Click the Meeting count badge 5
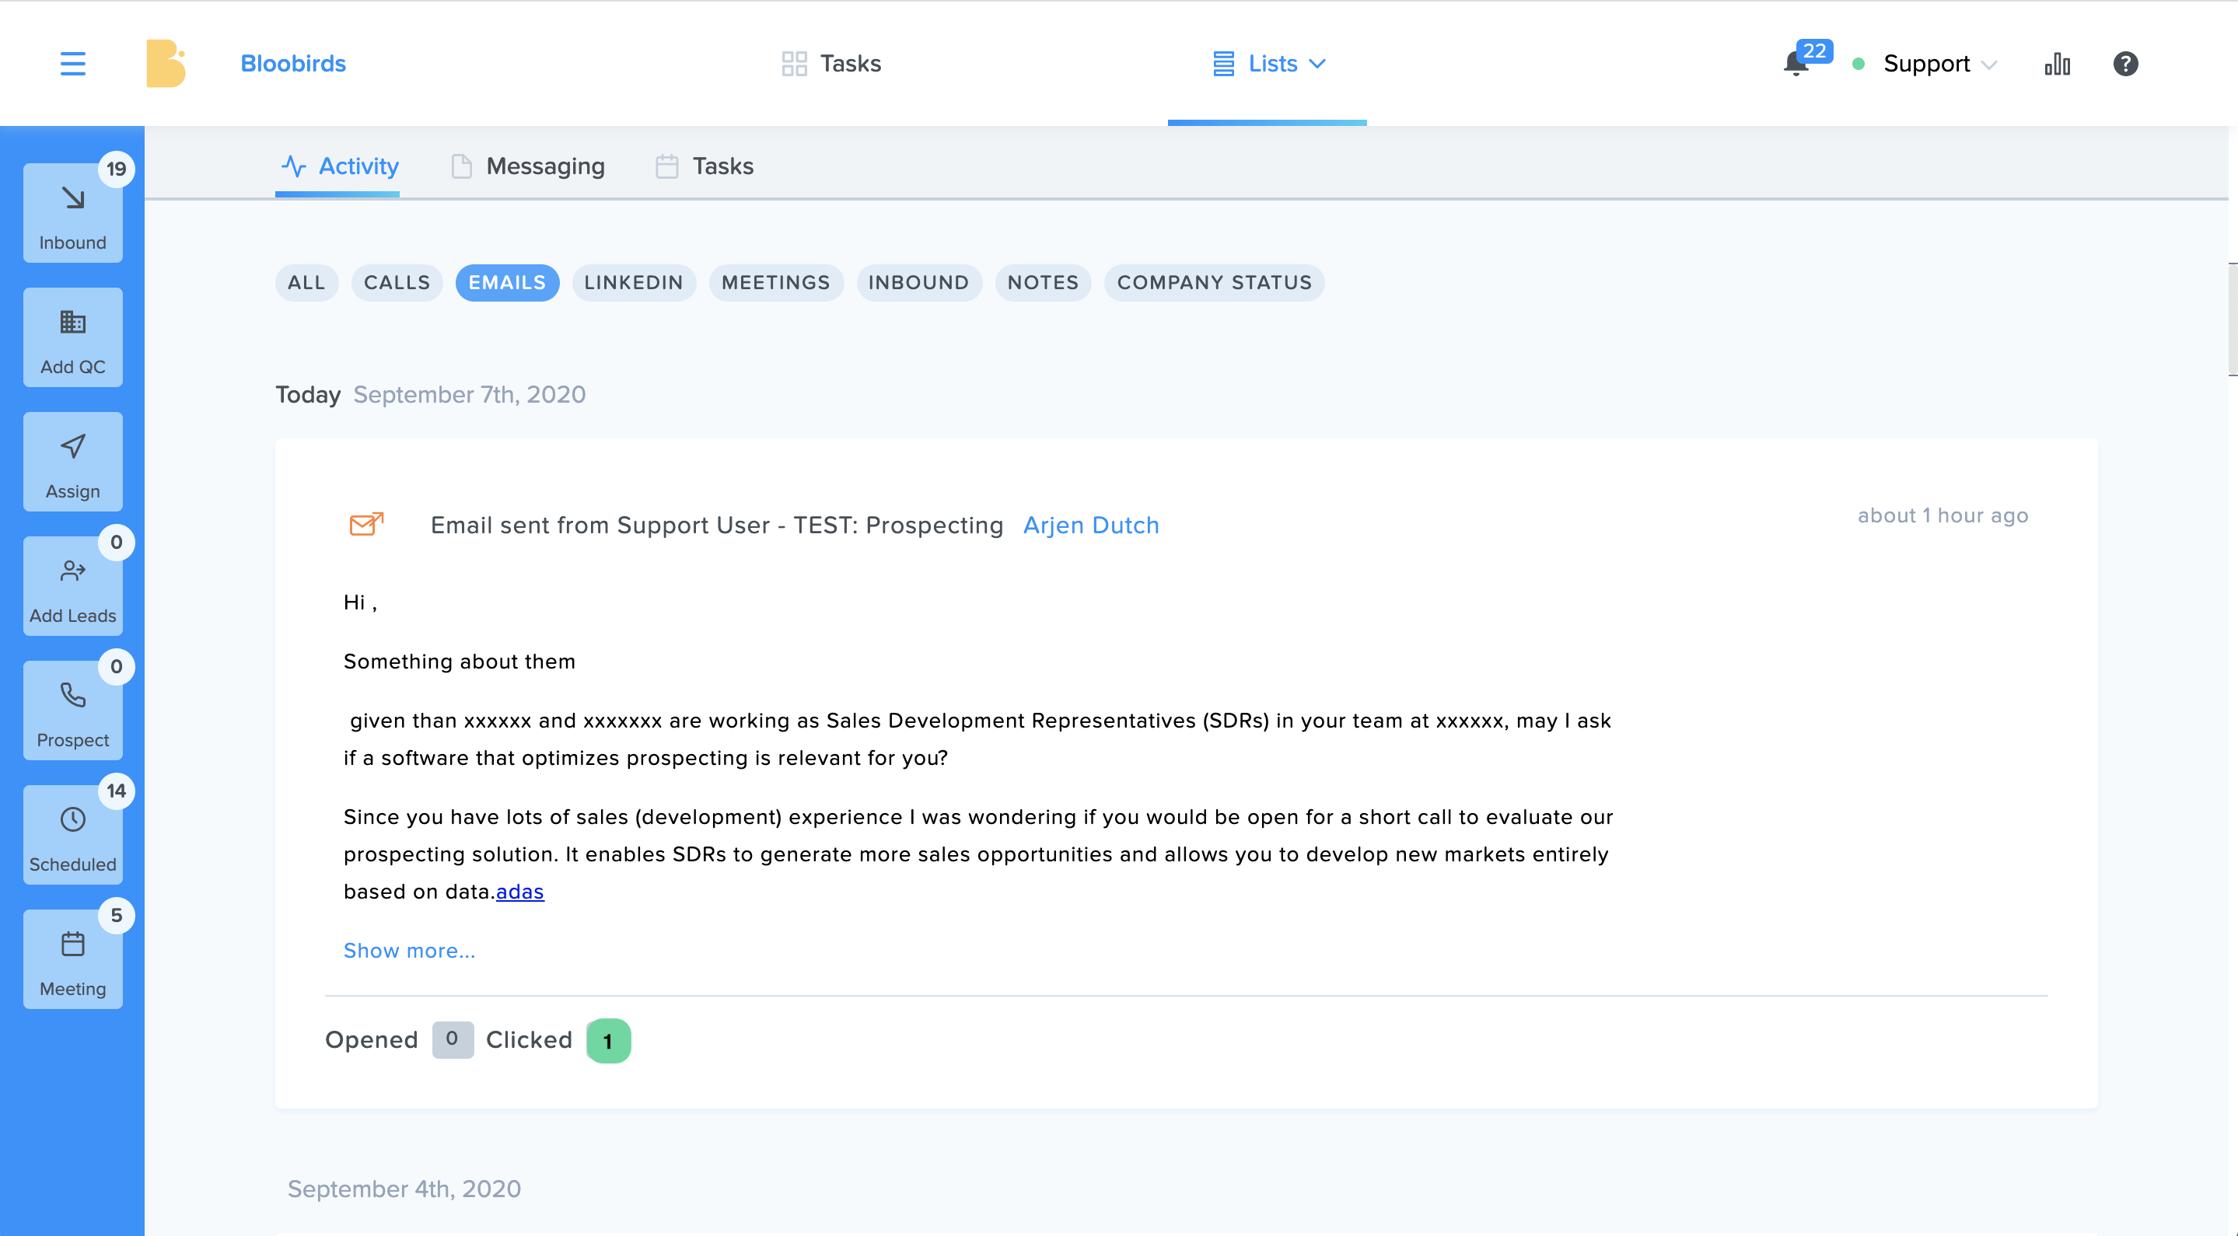The image size is (2238, 1236). (117, 915)
